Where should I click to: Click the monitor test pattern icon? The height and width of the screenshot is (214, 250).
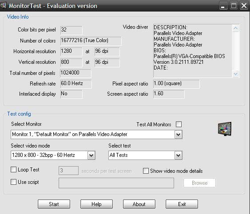[x=225, y=129]
